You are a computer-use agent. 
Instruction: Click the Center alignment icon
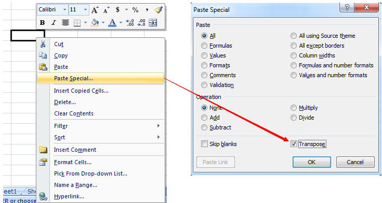(x=65, y=23)
